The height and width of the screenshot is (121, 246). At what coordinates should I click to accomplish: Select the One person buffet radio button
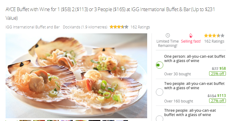point(159,65)
